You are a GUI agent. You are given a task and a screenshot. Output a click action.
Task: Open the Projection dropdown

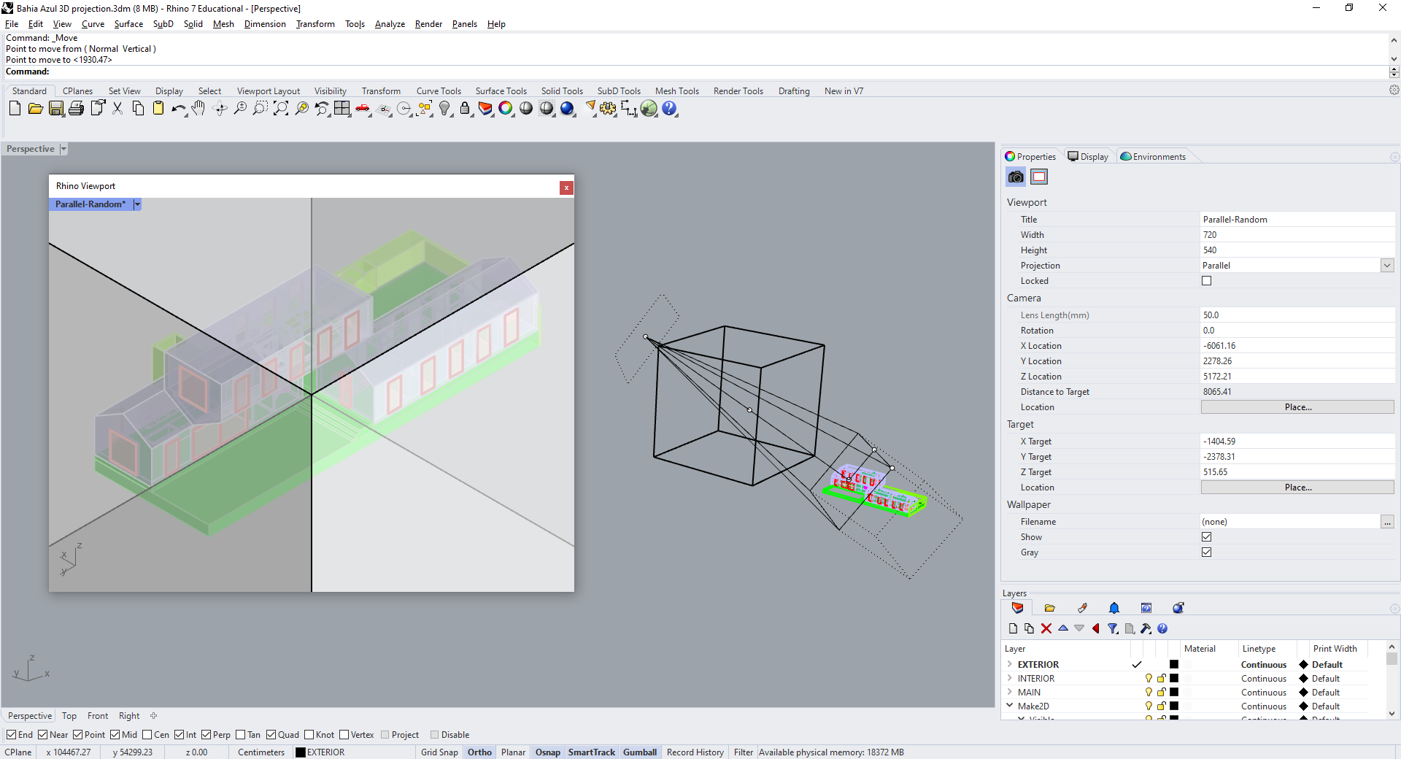pos(1386,266)
